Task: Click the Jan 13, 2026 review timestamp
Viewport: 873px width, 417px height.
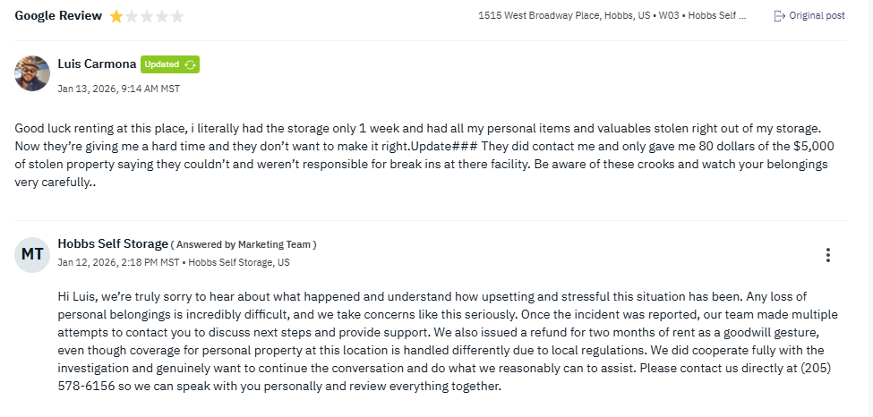Action: pos(118,89)
